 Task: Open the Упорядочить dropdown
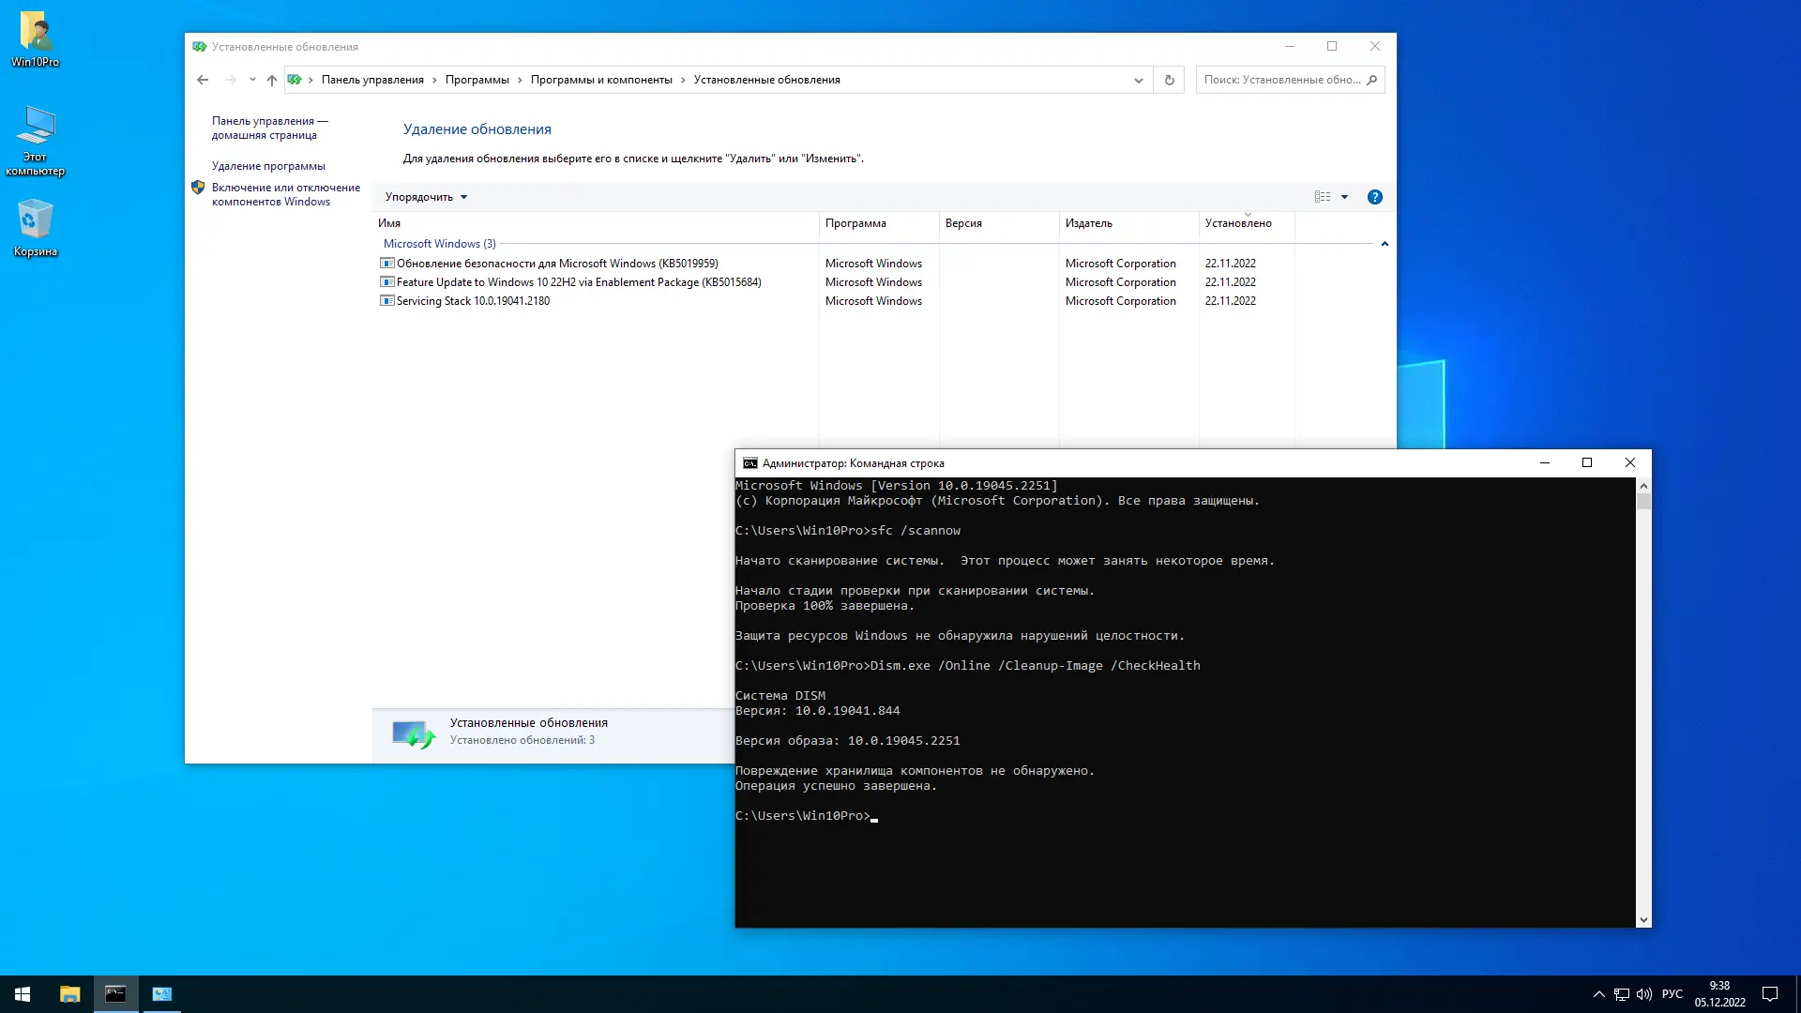click(425, 197)
